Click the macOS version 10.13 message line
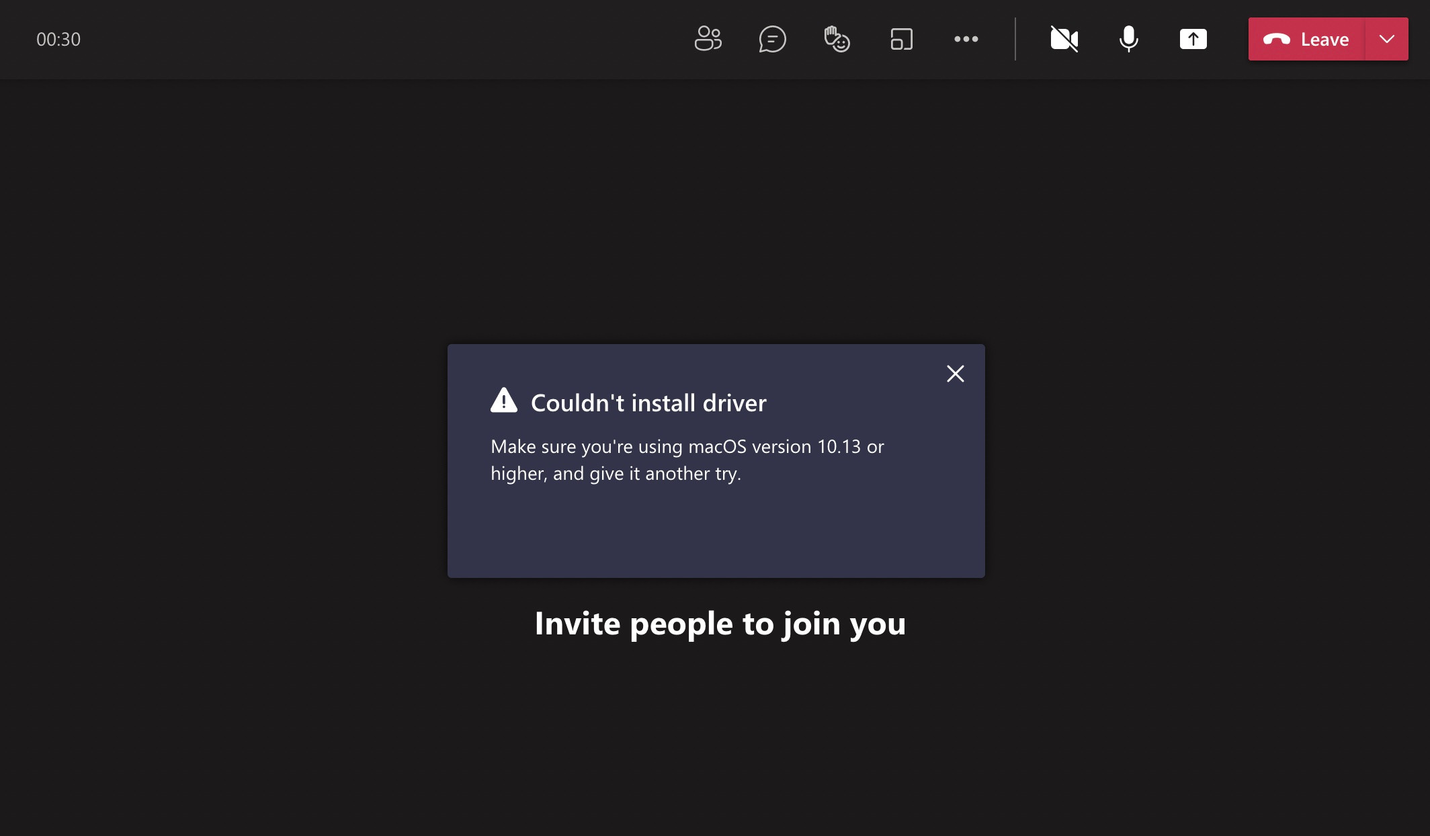Screen dimensions: 1430x836 pyautogui.click(x=687, y=447)
